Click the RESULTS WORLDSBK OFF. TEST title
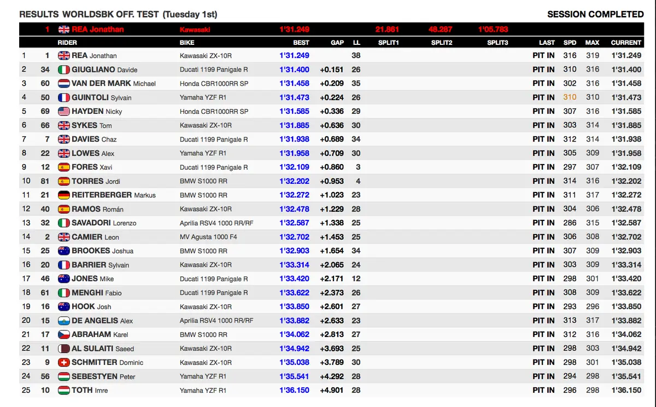656x407 pixels. pyautogui.click(x=90, y=14)
